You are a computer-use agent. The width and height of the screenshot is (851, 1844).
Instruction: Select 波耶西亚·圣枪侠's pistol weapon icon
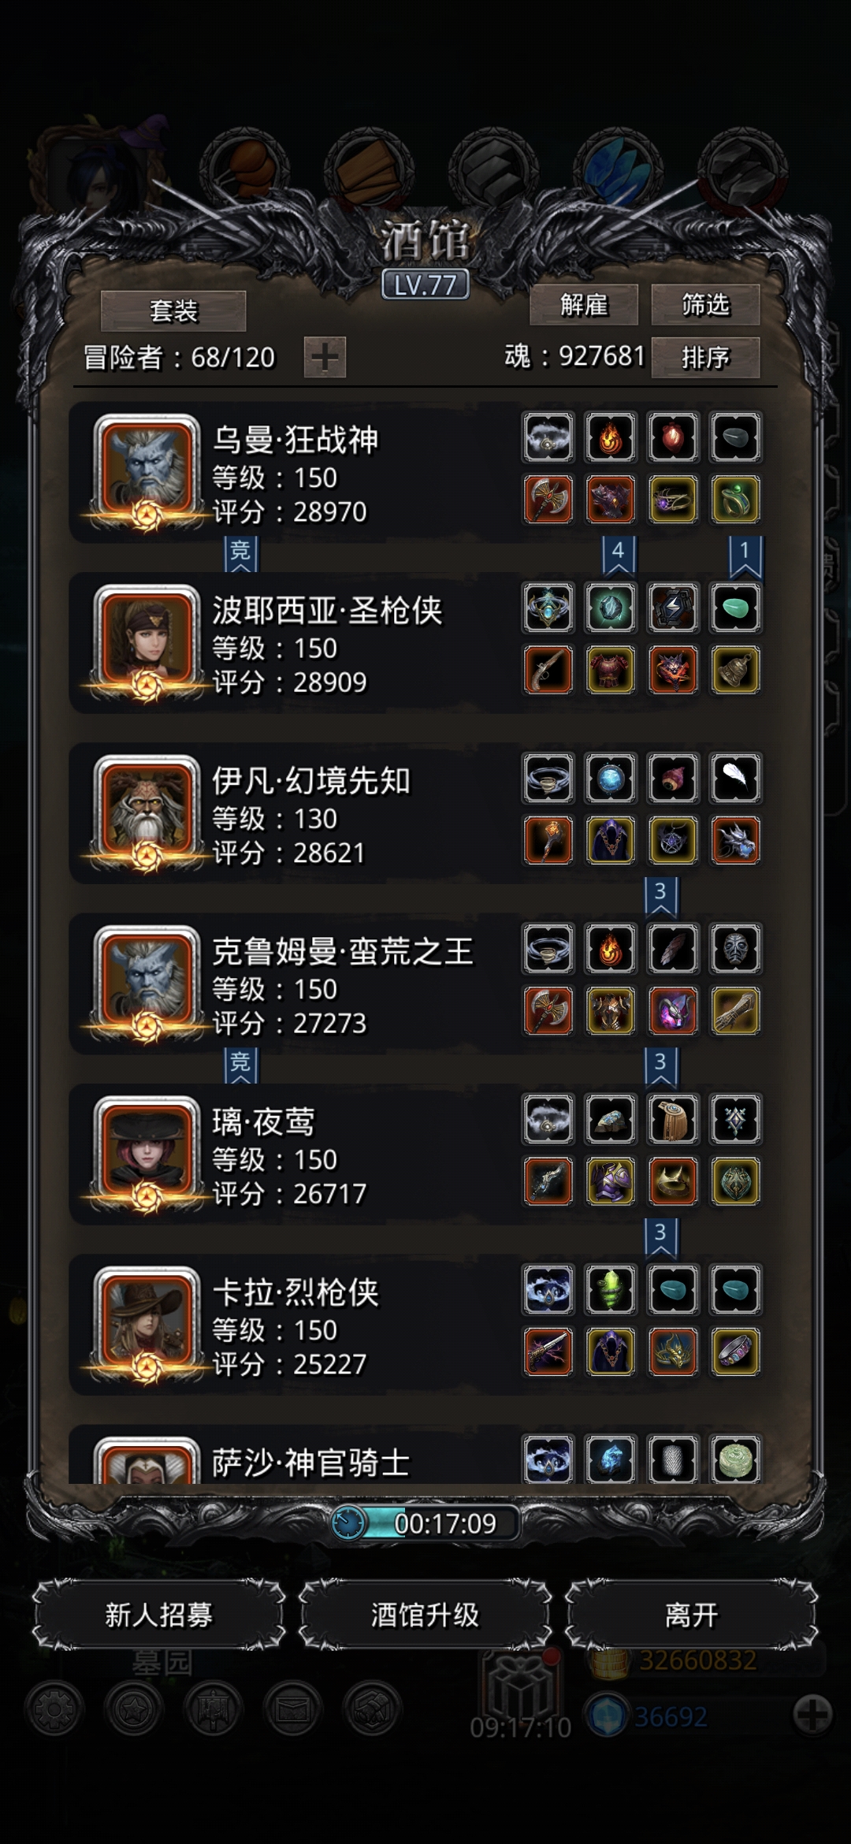click(x=548, y=670)
